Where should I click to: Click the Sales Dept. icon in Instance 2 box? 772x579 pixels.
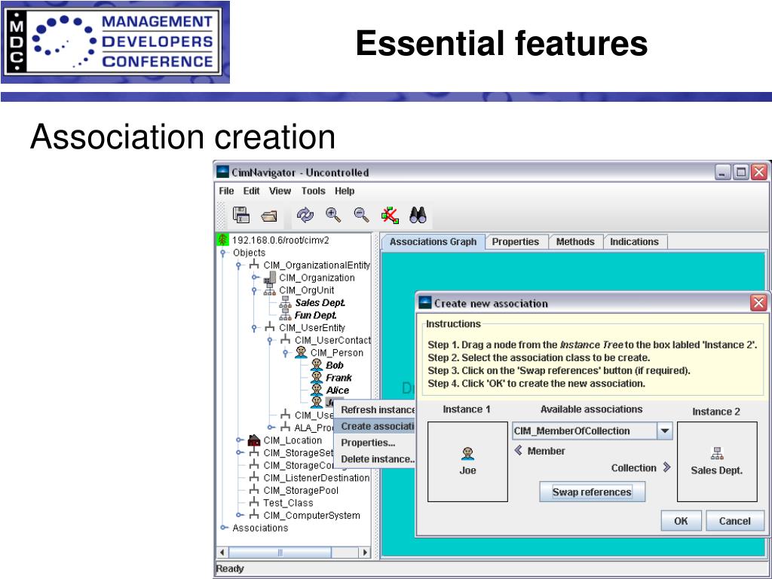point(717,453)
